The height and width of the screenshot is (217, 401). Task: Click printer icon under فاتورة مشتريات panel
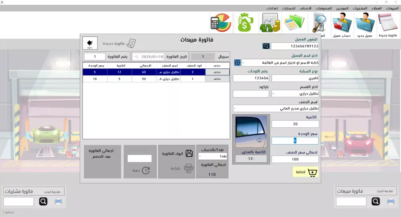(x=58, y=201)
